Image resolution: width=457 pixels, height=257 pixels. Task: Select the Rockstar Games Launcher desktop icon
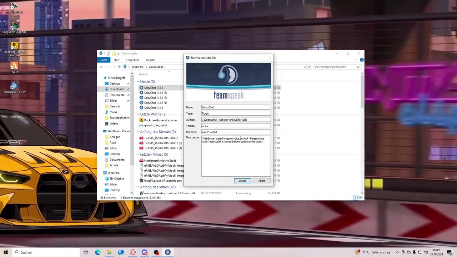[14, 49]
